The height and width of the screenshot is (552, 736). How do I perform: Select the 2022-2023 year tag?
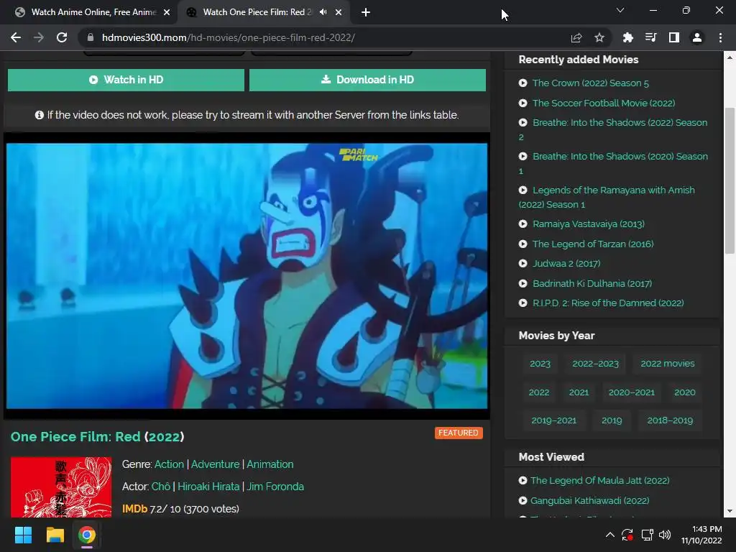[x=595, y=364]
